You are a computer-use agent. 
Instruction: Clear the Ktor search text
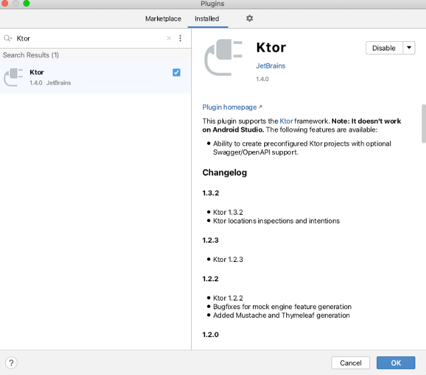[x=169, y=39]
